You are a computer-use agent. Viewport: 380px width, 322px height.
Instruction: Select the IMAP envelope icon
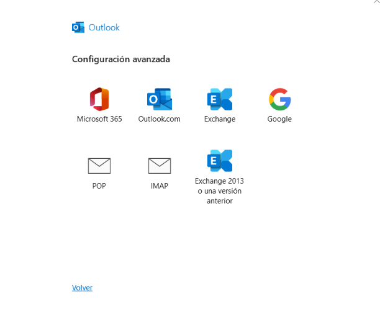click(160, 166)
